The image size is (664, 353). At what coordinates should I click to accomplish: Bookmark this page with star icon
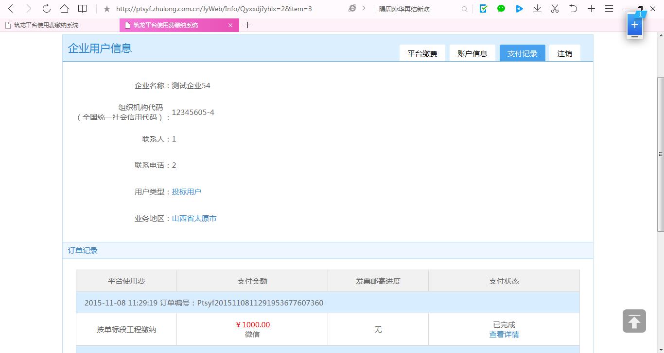[x=107, y=9]
